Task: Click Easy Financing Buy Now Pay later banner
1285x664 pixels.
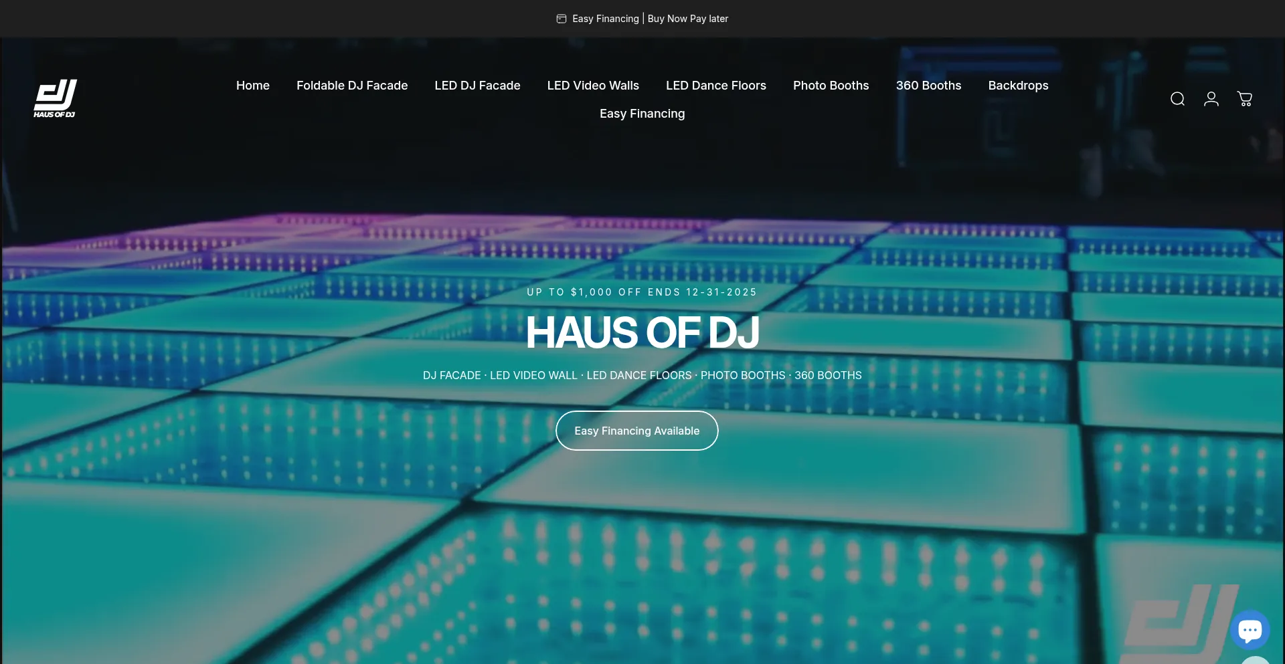Action: tap(649, 19)
